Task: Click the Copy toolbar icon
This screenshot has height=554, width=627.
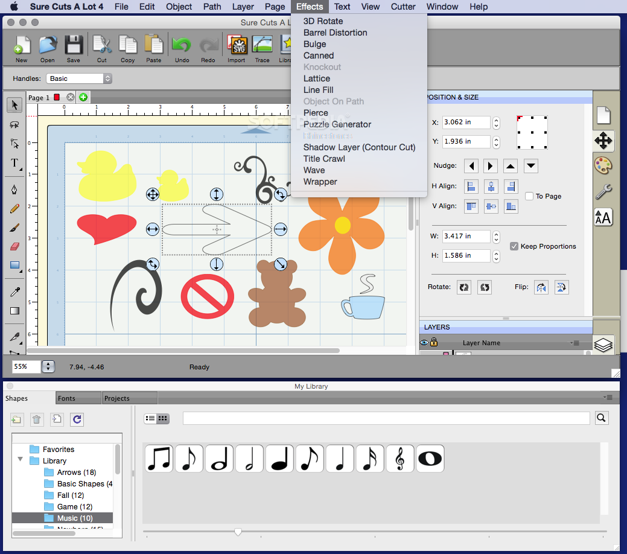Action: pos(128,49)
